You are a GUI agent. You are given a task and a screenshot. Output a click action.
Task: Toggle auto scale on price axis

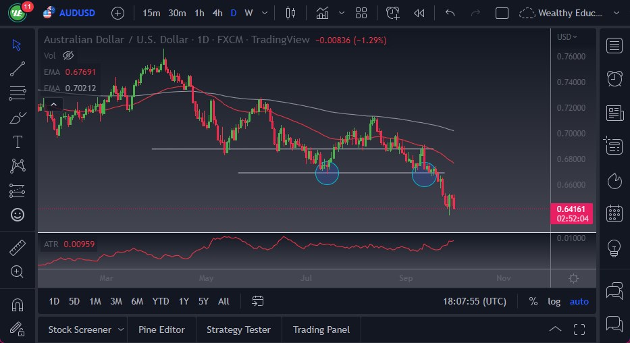(579, 301)
